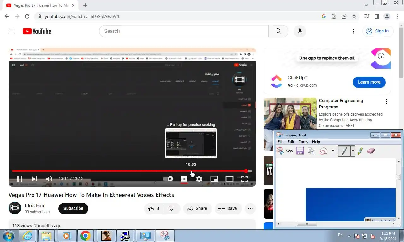Open Chrome tab search chevron
This screenshot has height=242, width=404.
point(366,5)
